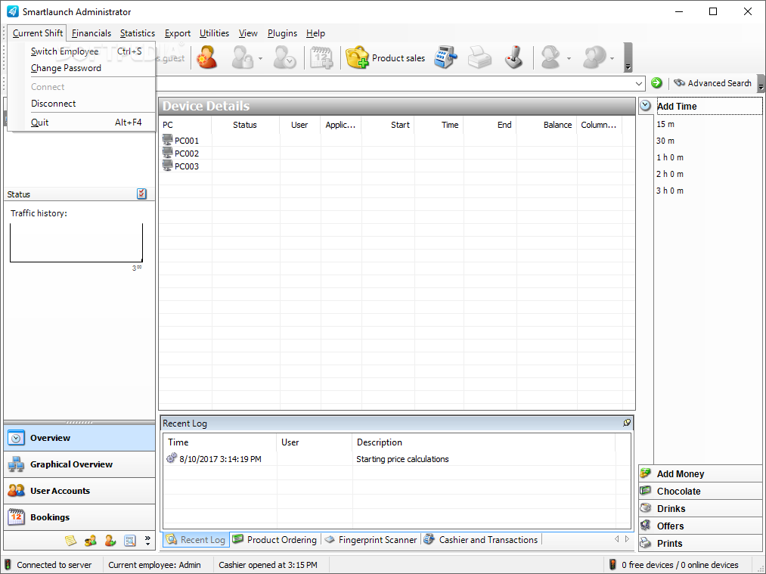Open Advanced Search
This screenshot has width=766, height=574.
coord(713,83)
